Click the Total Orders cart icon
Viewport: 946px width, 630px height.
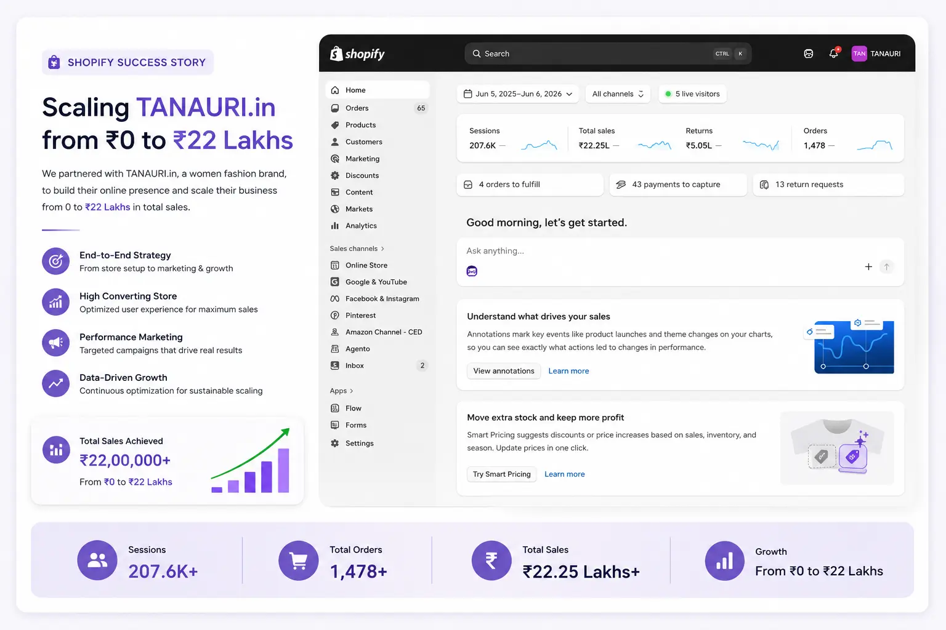click(x=299, y=560)
